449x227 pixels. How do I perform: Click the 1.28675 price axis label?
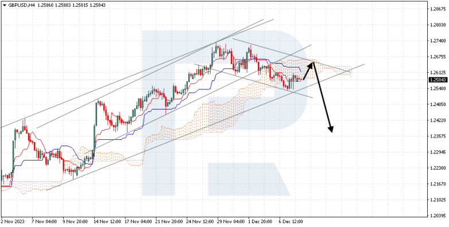click(438, 9)
